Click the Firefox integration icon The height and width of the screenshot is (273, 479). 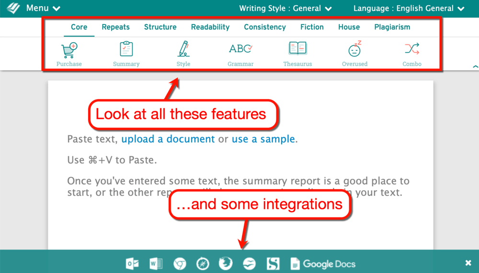click(226, 263)
